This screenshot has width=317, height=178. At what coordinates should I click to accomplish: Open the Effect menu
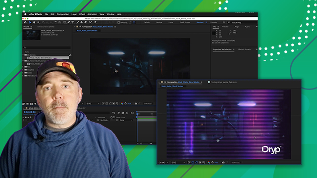click(x=82, y=14)
